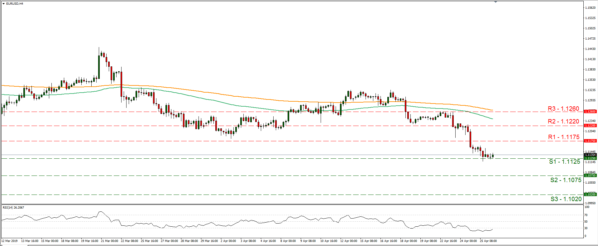Click the 19 Mar 16:00 time axis label
Viewport: 598px width, 246px height.
[90, 241]
